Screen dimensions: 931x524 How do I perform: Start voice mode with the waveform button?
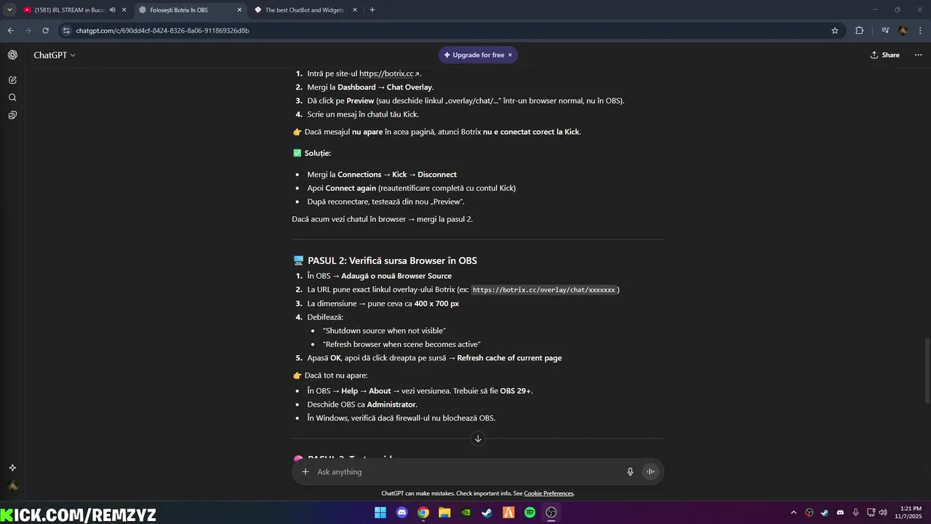(651, 472)
